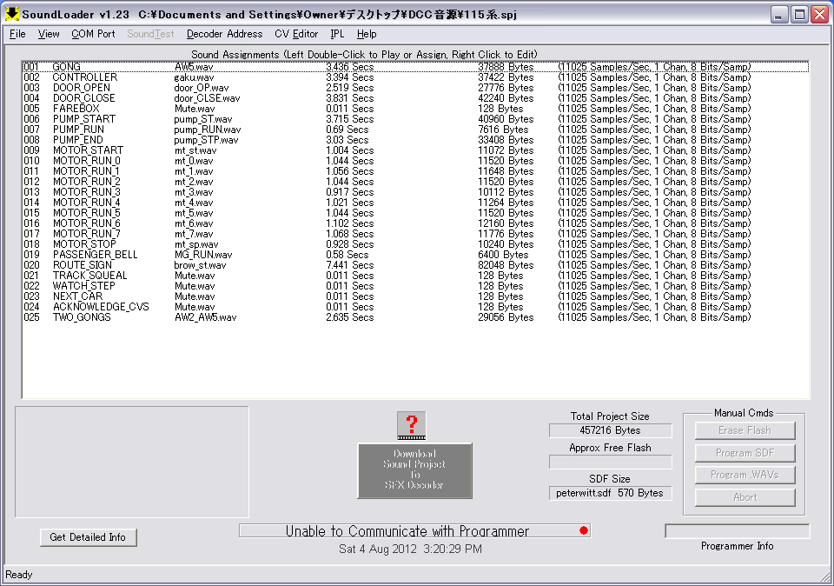Click the red status indicator dot
Image resolution: width=834 pixels, height=586 pixels.
[x=584, y=530]
